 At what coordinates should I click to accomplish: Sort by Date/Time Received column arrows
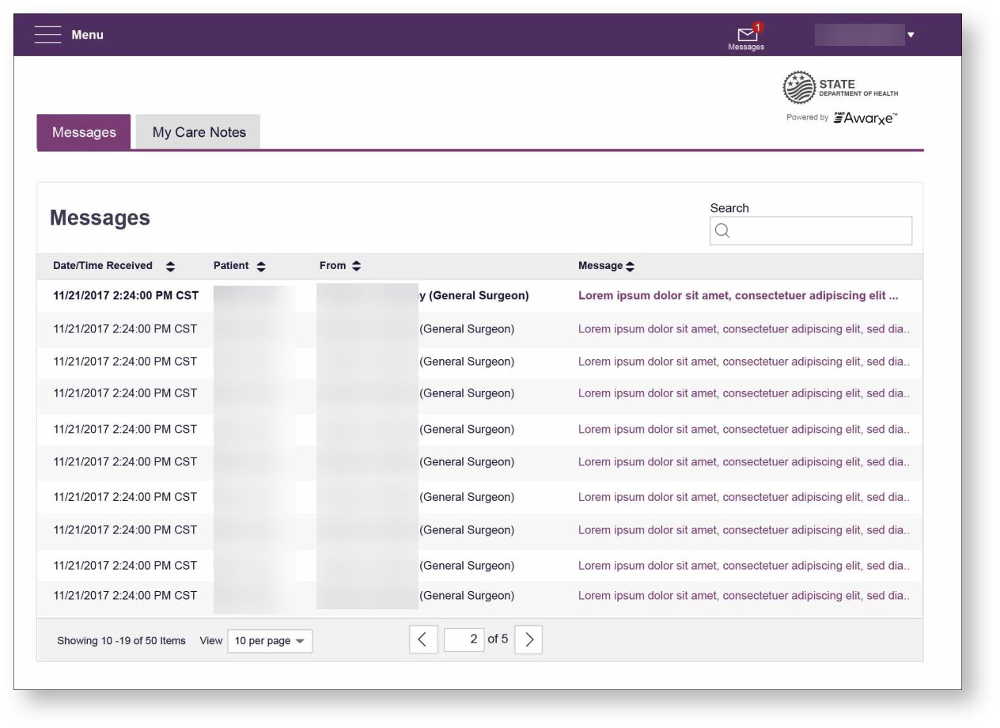click(171, 267)
